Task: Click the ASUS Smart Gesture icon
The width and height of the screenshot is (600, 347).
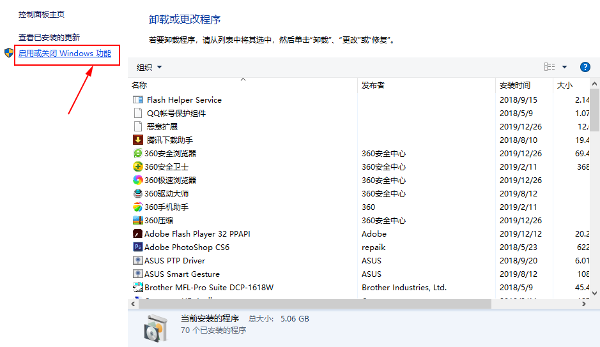Action: [138, 274]
